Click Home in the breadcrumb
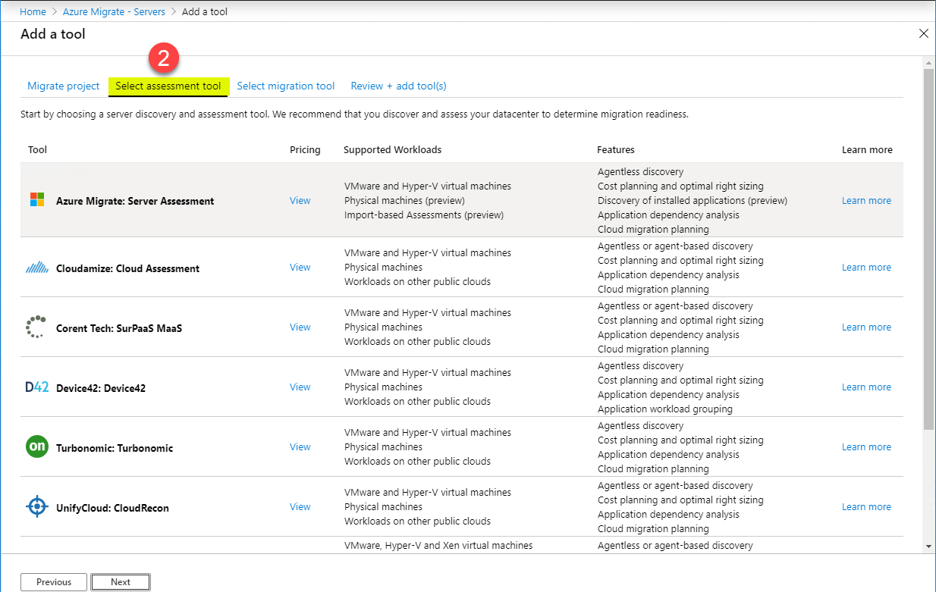Viewport: 936px width, 592px height. click(x=33, y=11)
